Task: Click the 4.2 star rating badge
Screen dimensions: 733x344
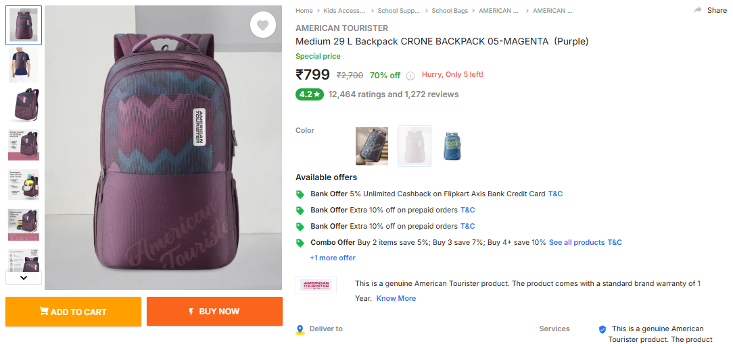Action: (309, 94)
